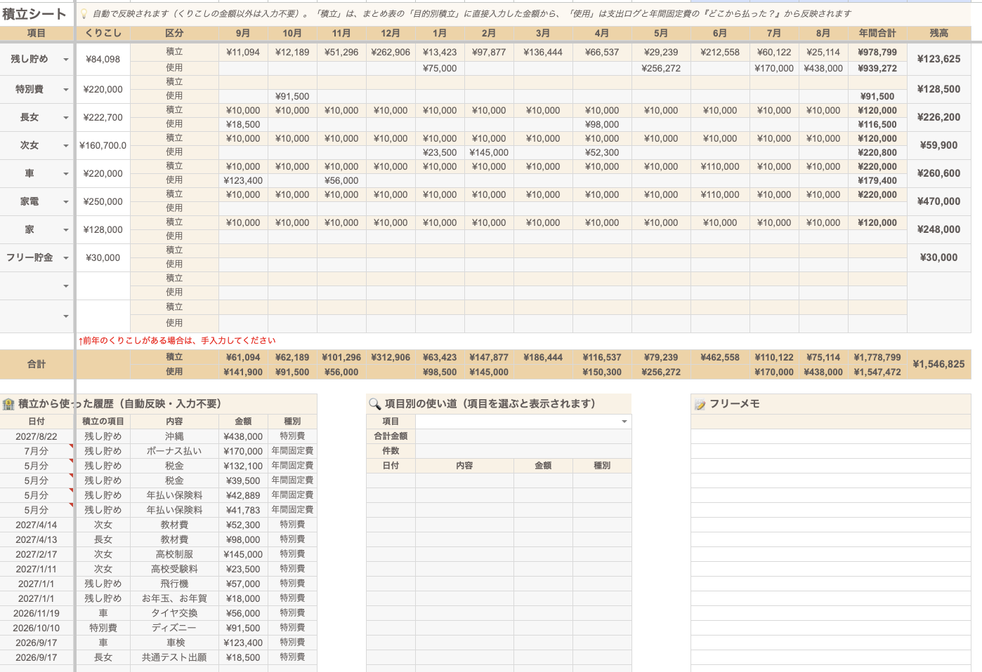
Task: Select the ¥84,098 carryover cell
Action: point(103,60)
